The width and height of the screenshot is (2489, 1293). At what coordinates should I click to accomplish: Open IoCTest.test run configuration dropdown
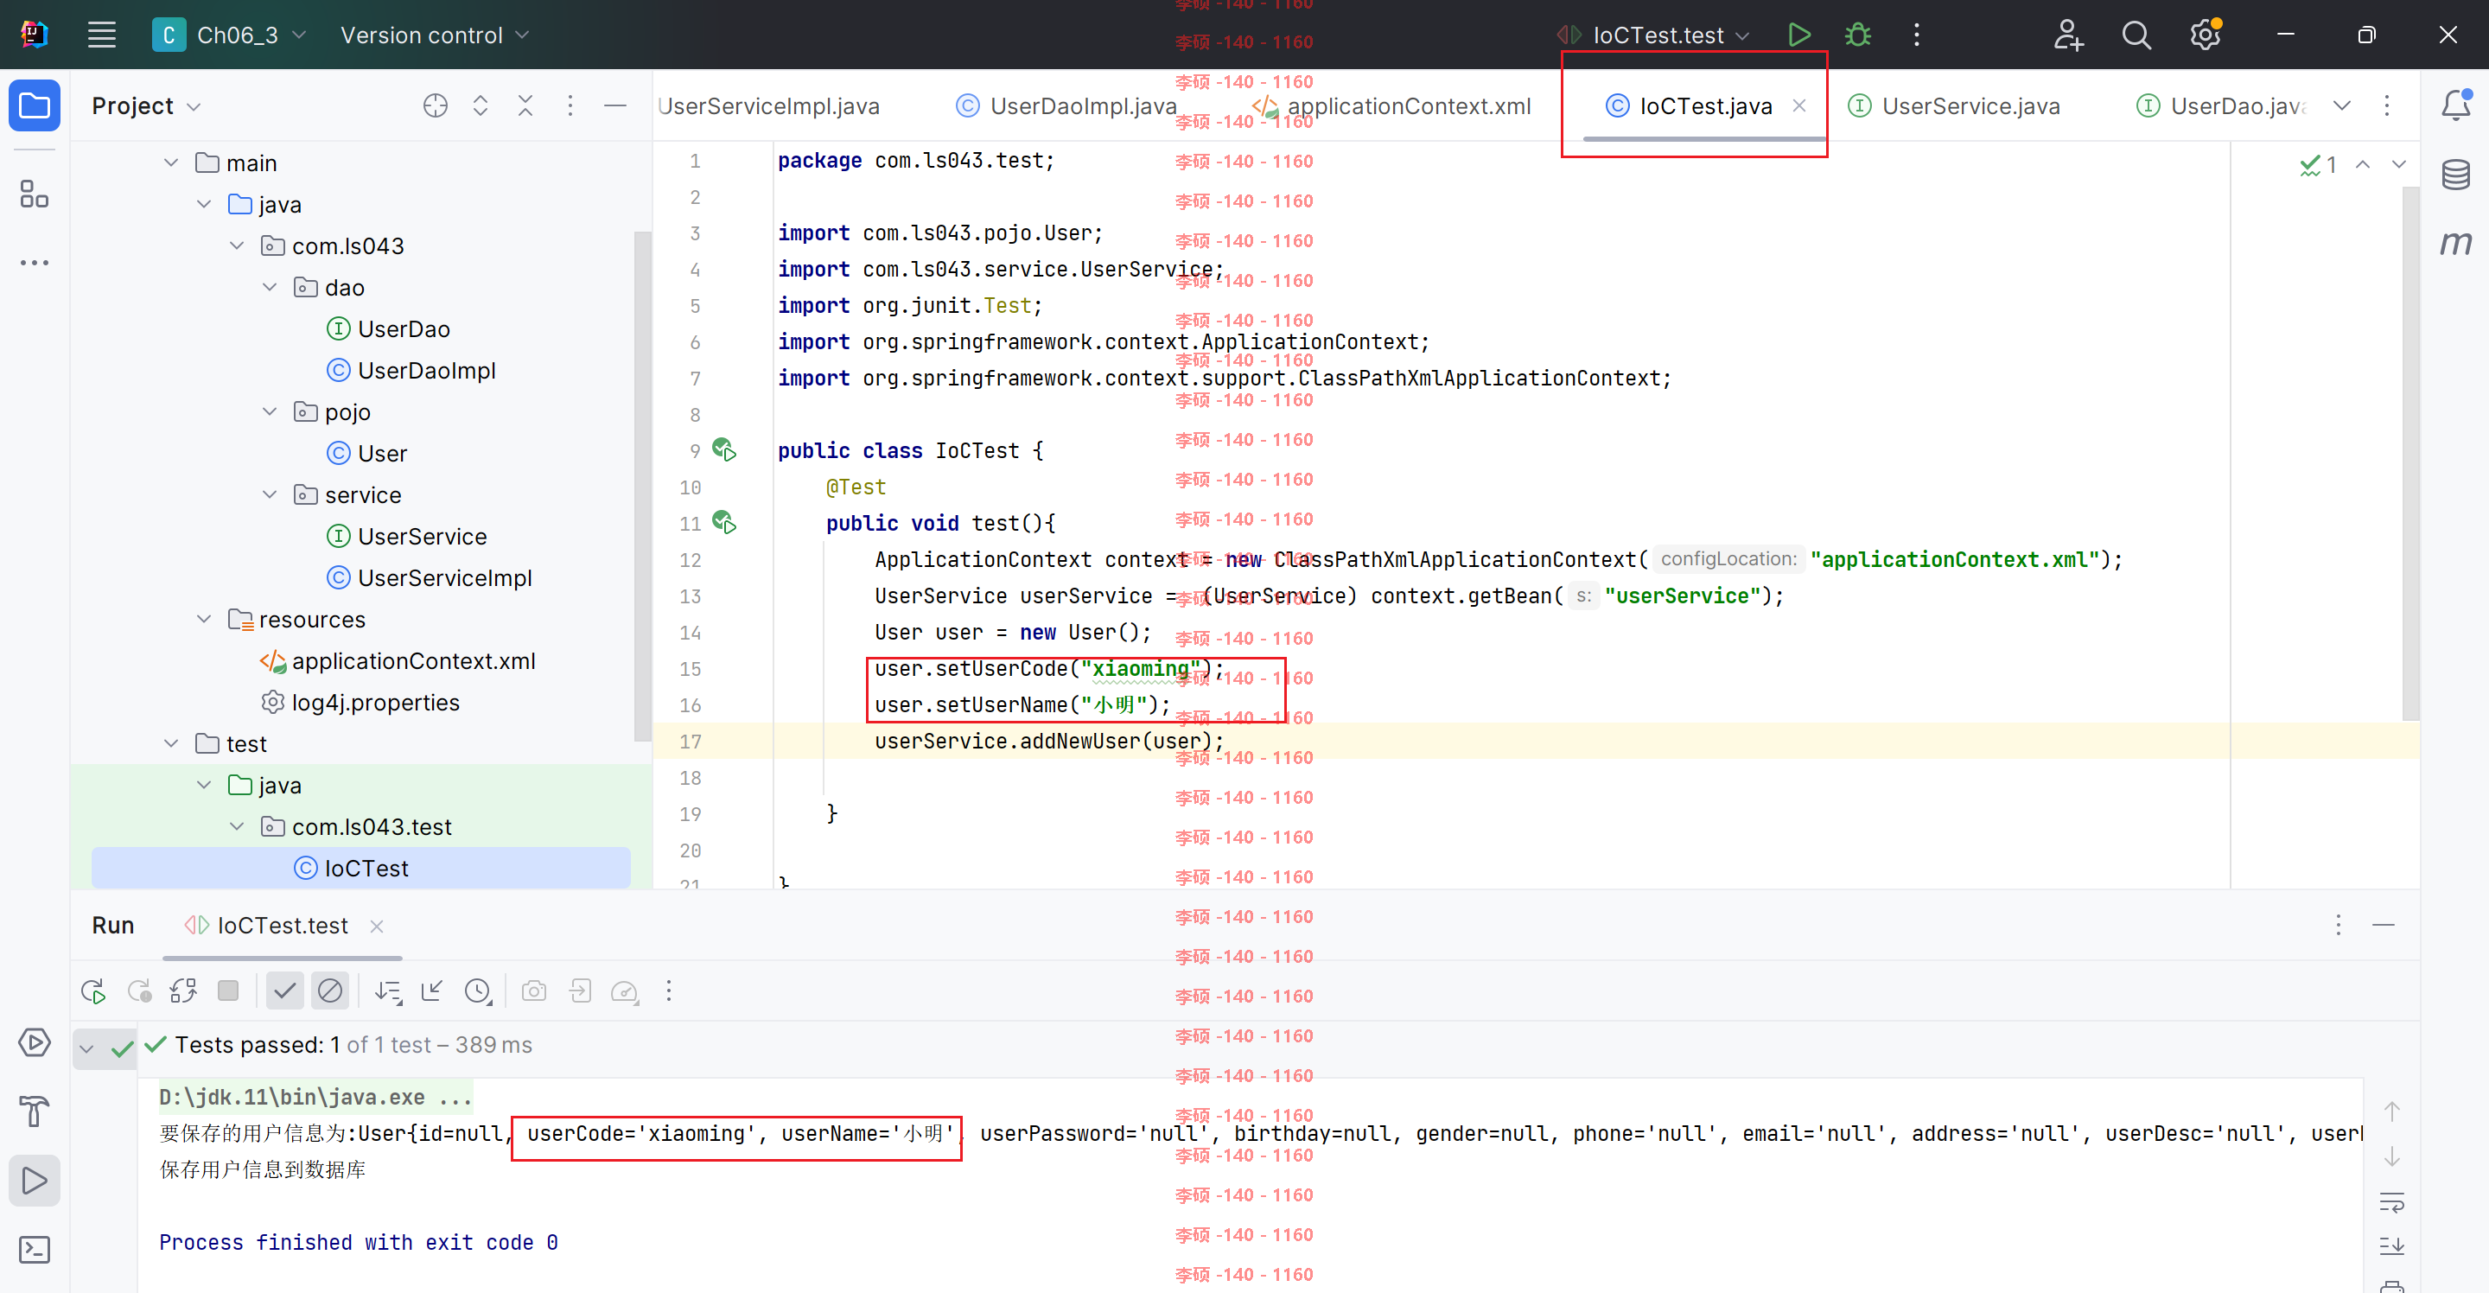pyautogui.click(x=1655, y=35)
